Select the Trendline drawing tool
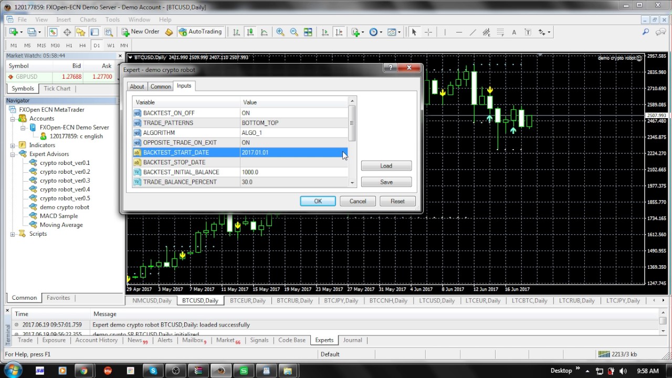 coord(472,32)
